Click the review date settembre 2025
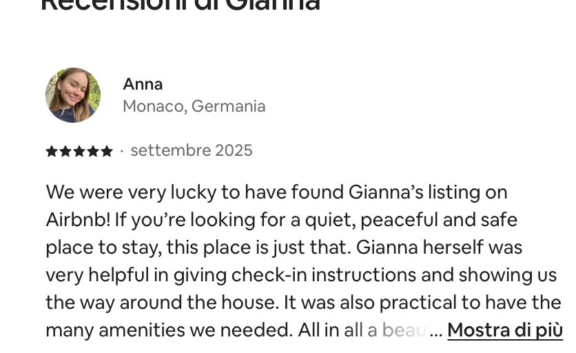 (192, 150)
